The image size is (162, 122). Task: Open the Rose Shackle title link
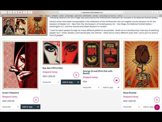point(130,93)
